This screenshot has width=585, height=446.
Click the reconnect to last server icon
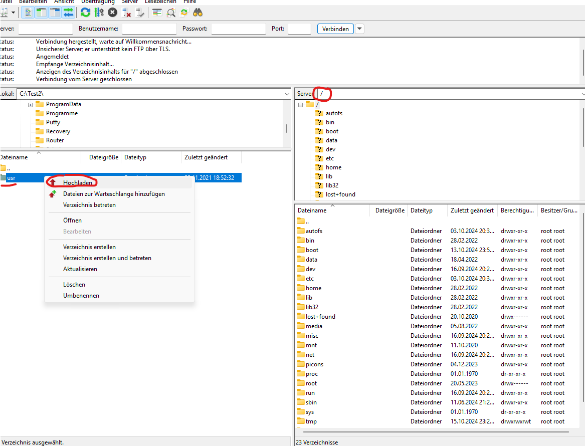pos(140,13)
